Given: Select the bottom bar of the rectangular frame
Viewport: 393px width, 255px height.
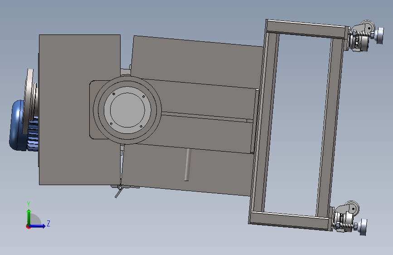Looking at the screenshot, I should (291, 221).
